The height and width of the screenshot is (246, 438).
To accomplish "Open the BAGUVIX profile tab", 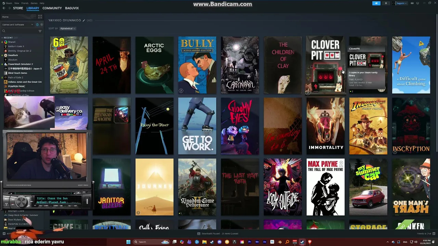I will [x=72, y=8].
